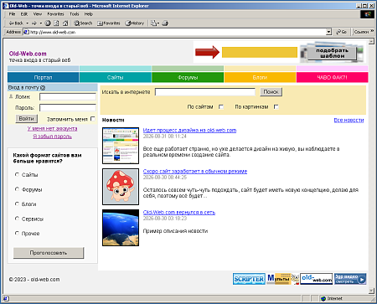Screen dimensions: 377x304
Task: Click the Forward arrow in the toolbar
Action: click(34, 23)
